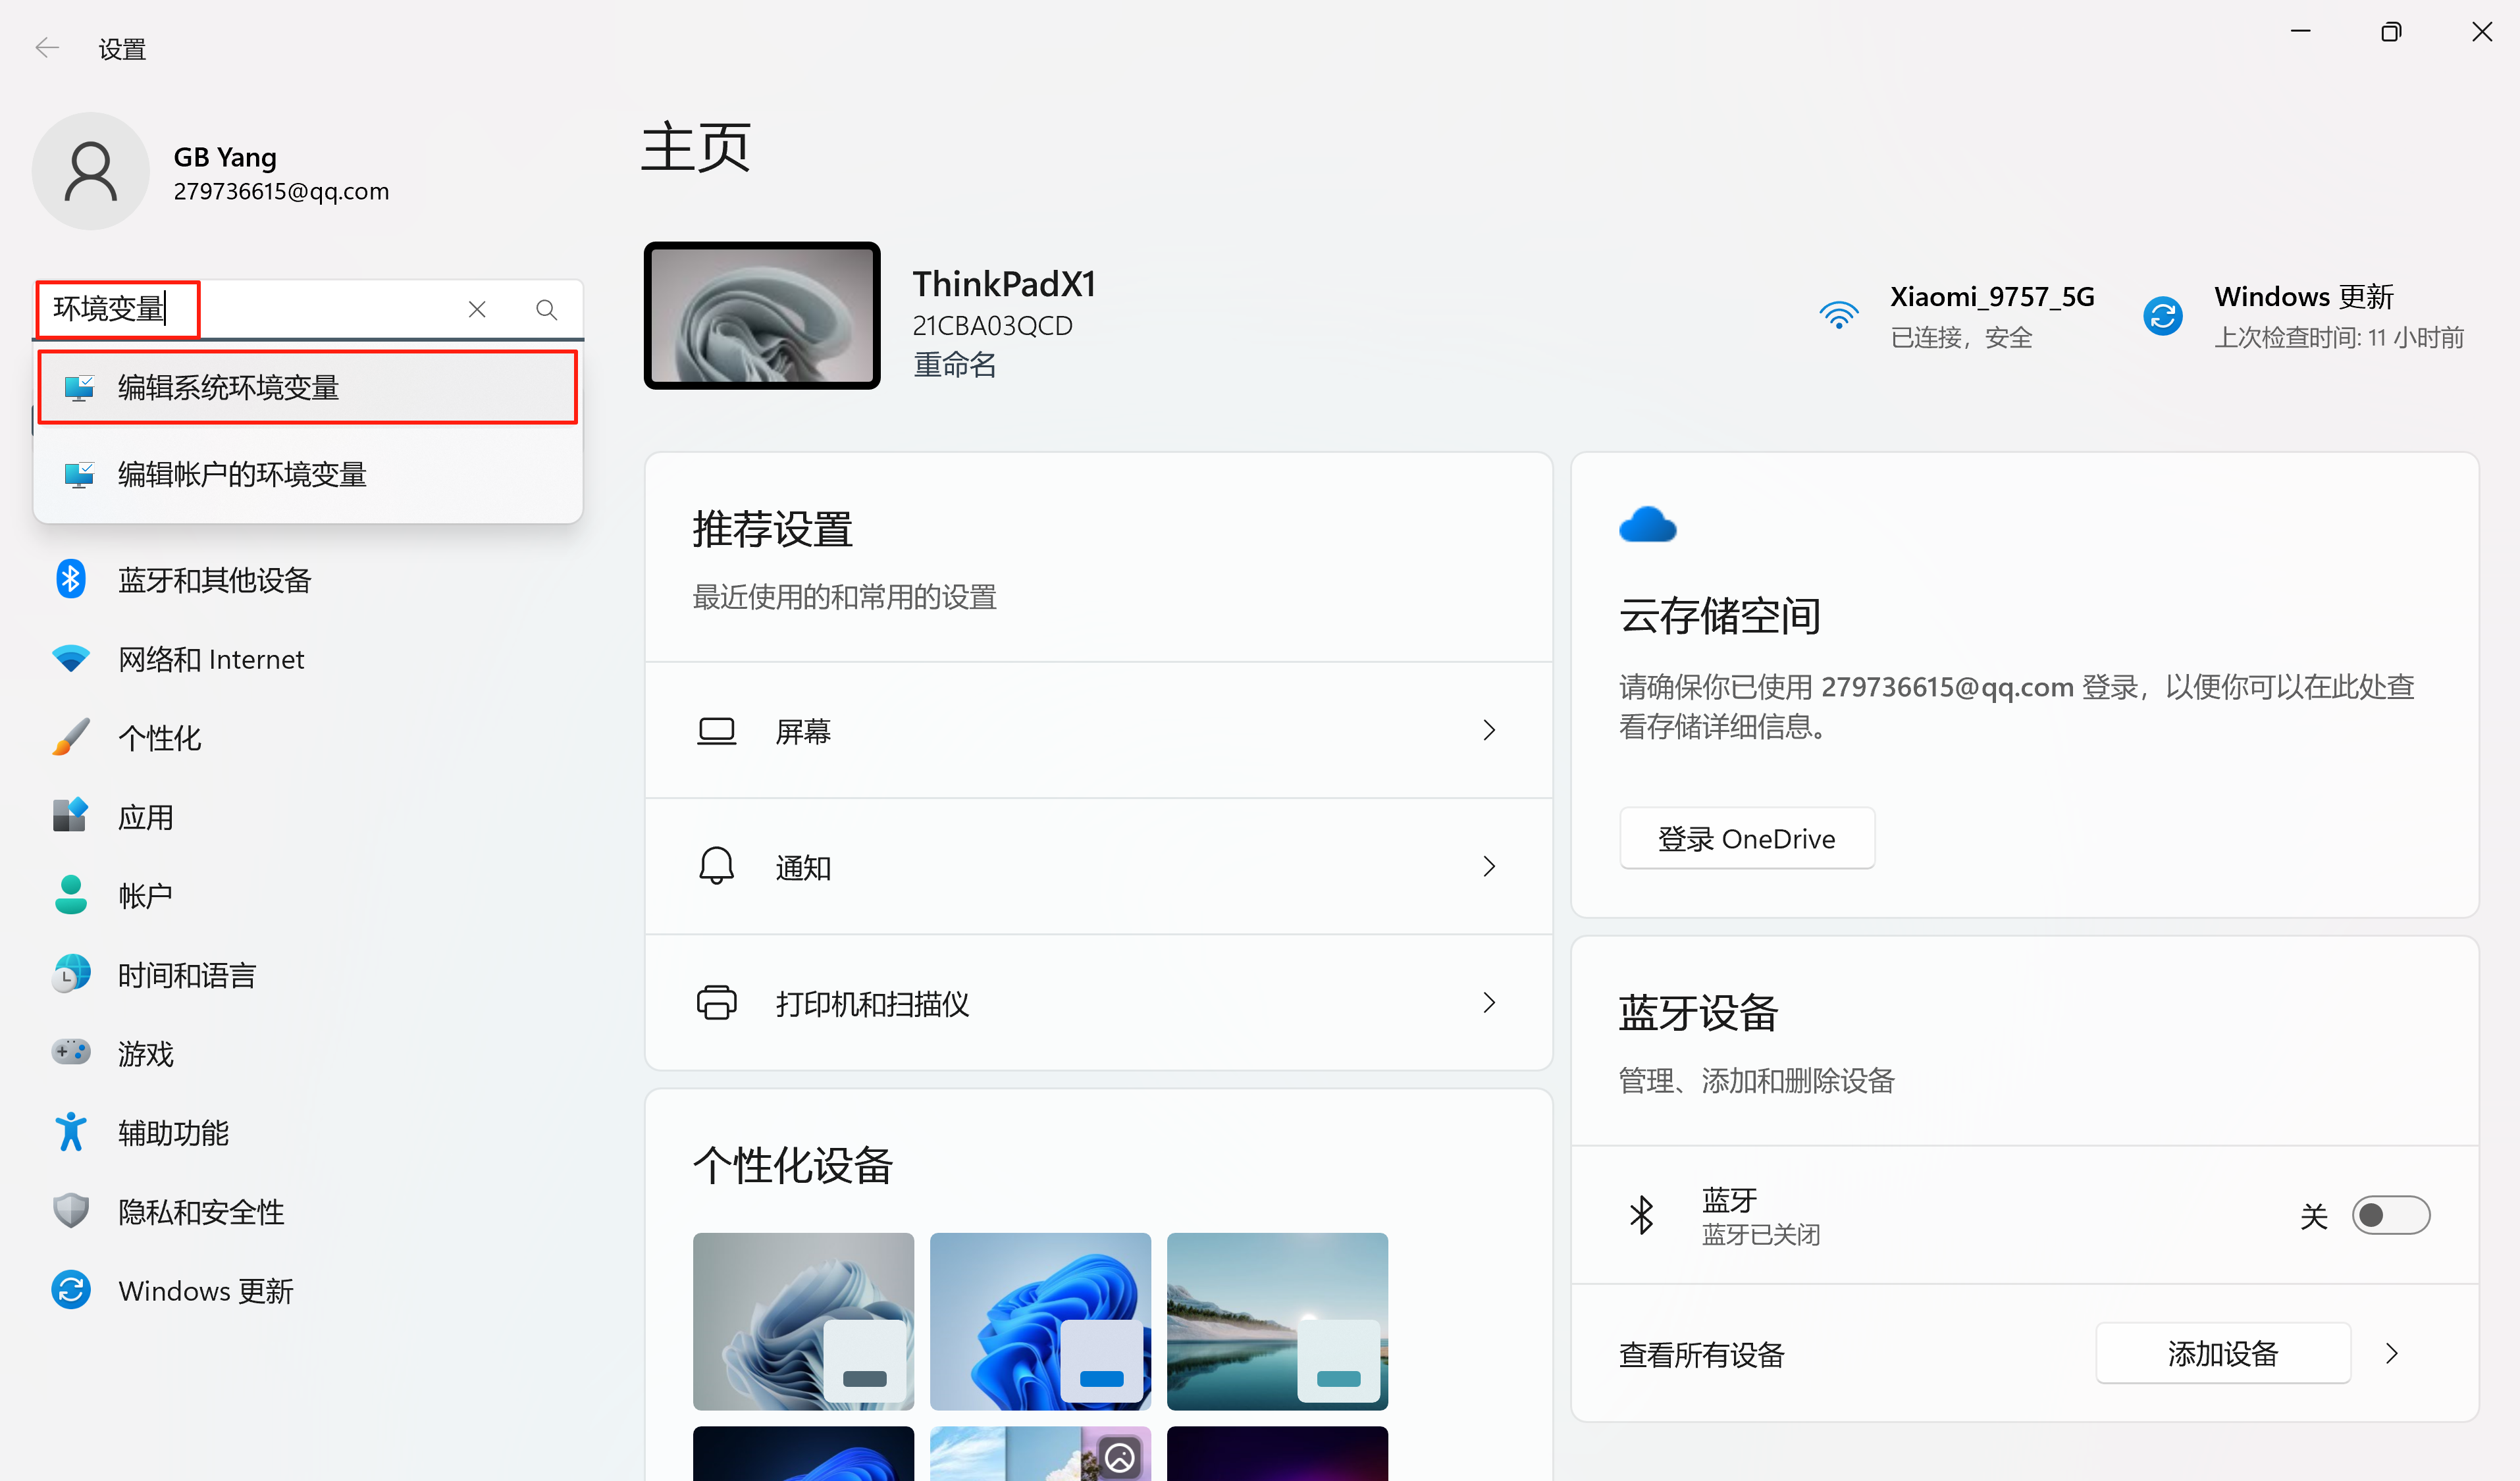Open 应用 settings category
The height and width of the screenshot is (1481, 2520).
point(145,817)
